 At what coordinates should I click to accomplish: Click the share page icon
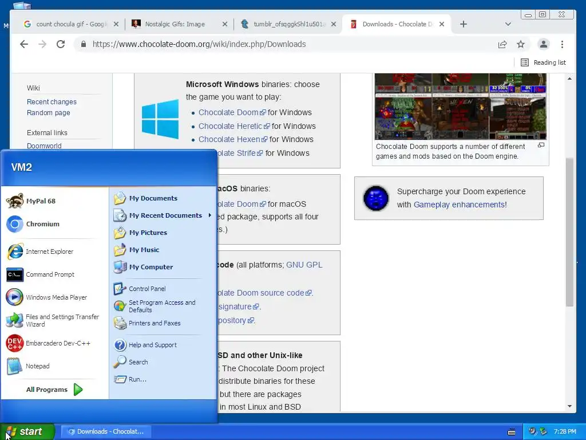click(502, 44)
